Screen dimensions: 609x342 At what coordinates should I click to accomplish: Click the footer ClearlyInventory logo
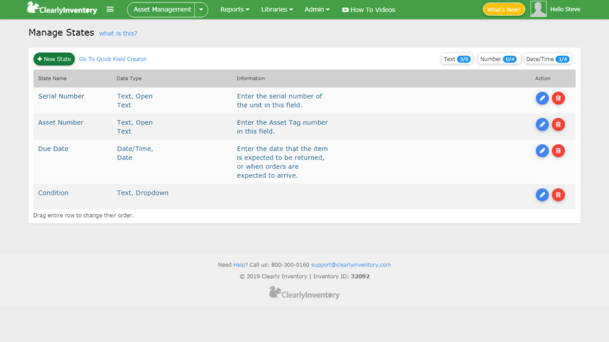point(304,293)
